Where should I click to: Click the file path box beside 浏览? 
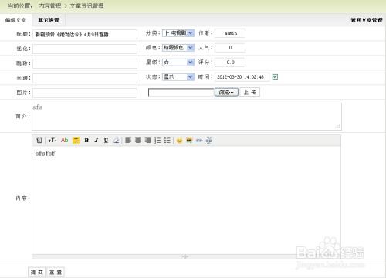pyautogui.click(x=181, y=92)
